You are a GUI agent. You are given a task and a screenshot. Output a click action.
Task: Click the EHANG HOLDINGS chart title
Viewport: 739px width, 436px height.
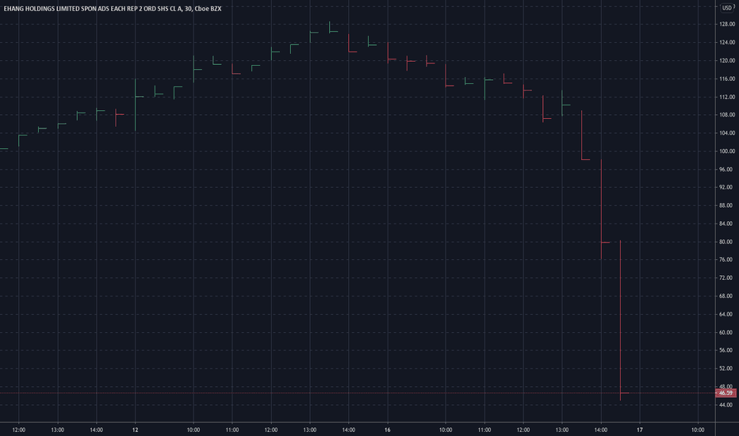point(112,9)
